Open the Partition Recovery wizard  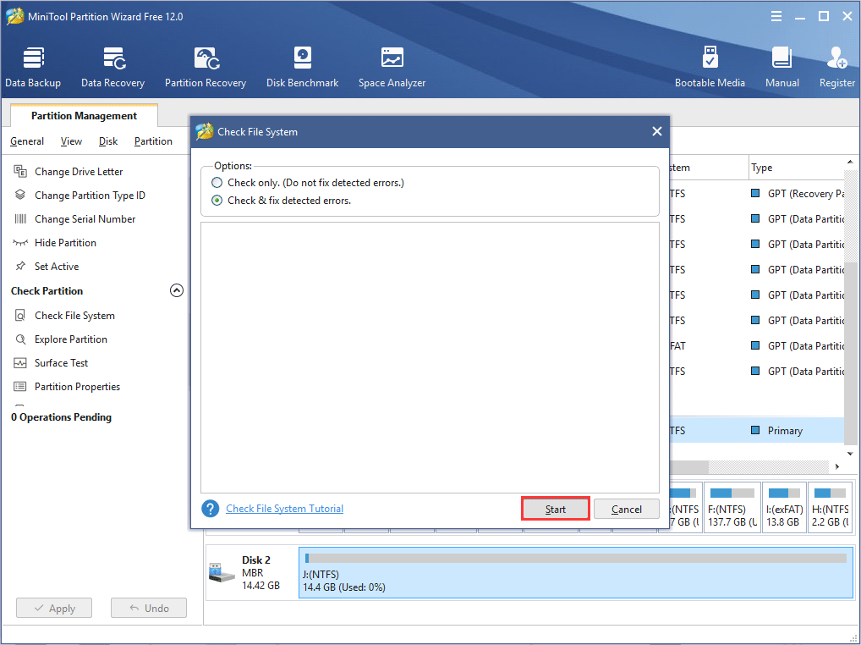click(x=206, y=68)
